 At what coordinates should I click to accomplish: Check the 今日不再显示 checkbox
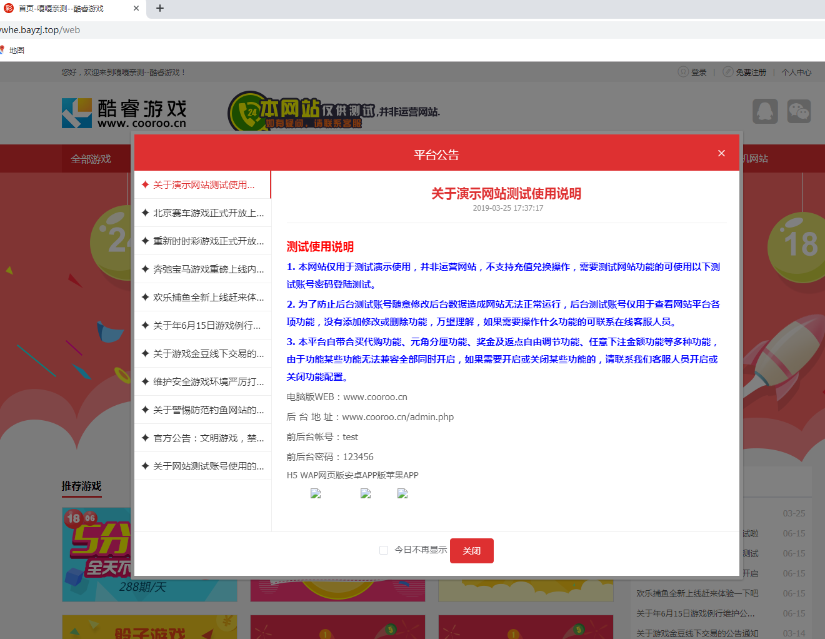point(384,550)
